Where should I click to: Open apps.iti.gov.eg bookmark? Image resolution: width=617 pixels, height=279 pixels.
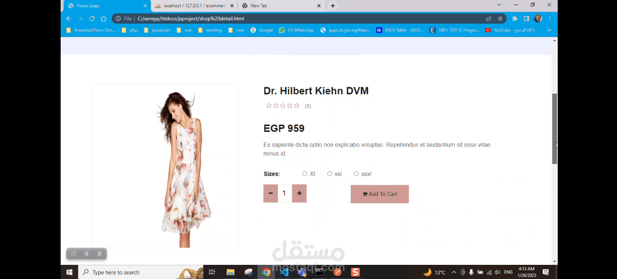[345, 30]
